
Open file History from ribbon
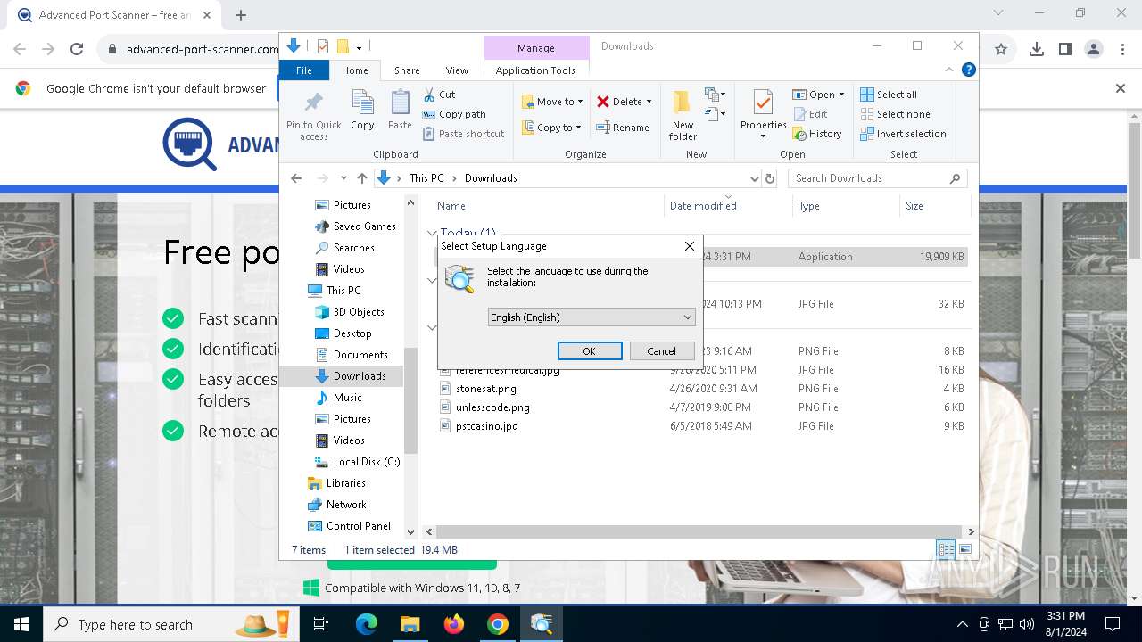click(x=816, y=134)
